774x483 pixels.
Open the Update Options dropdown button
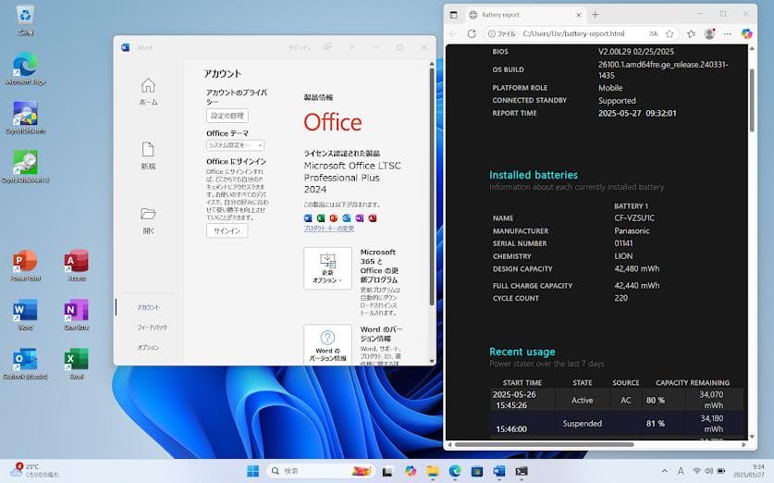click(x=327, y=268)
